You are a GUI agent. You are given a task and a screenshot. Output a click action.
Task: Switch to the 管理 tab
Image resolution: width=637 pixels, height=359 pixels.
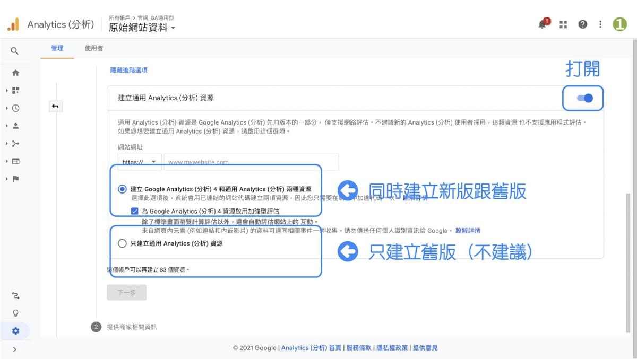coord(57,48)
